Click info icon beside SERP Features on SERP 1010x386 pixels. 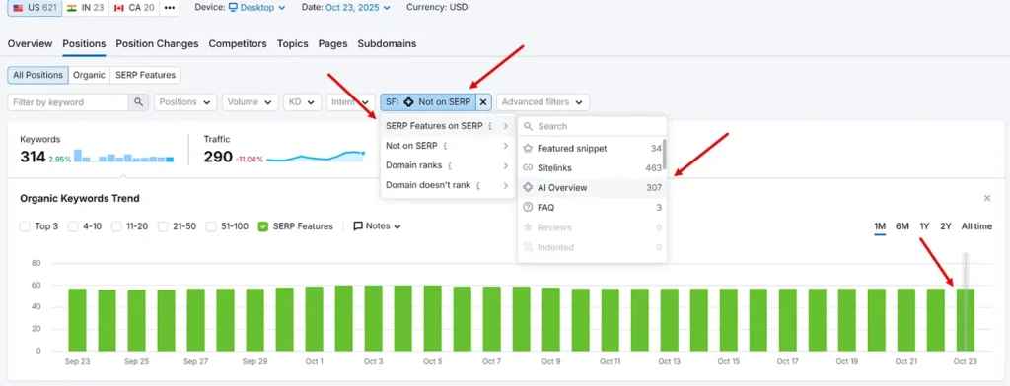490,126
